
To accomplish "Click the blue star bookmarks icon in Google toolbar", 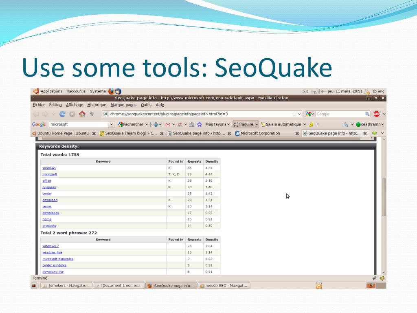I will click(x=200, y=124).
